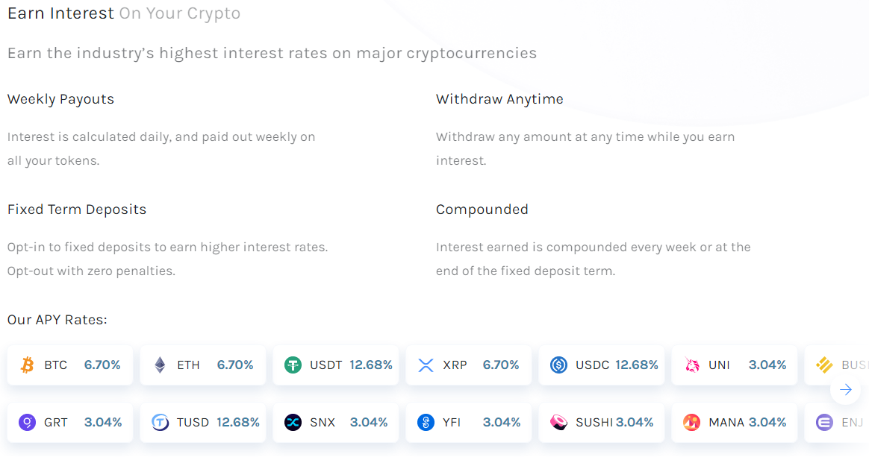Click the USDC coin icon
This screenshot has width=869, height=460.
[x=559, y=365]
